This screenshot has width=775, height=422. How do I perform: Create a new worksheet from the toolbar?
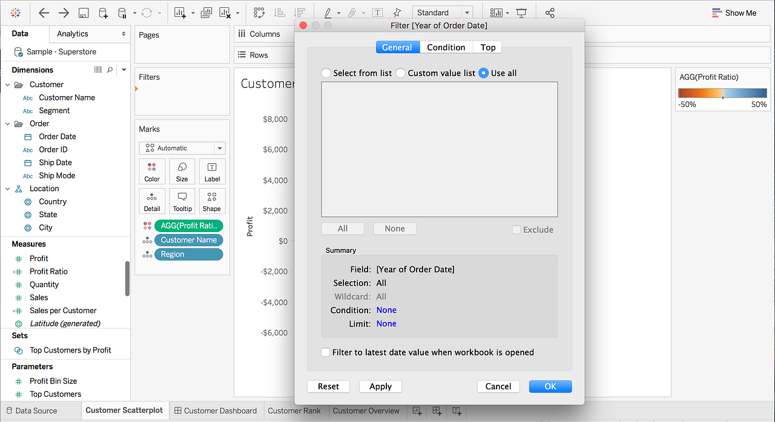[180, 13]
